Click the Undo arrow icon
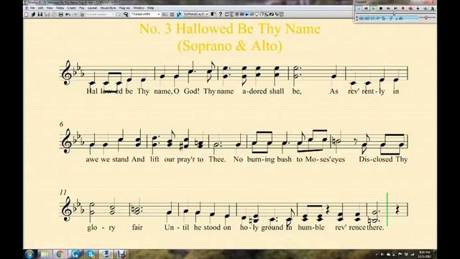This screenshot has width=460, height=259. [x=68, y=14]
